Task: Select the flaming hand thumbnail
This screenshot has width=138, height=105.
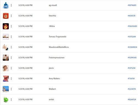Action: 6,26
